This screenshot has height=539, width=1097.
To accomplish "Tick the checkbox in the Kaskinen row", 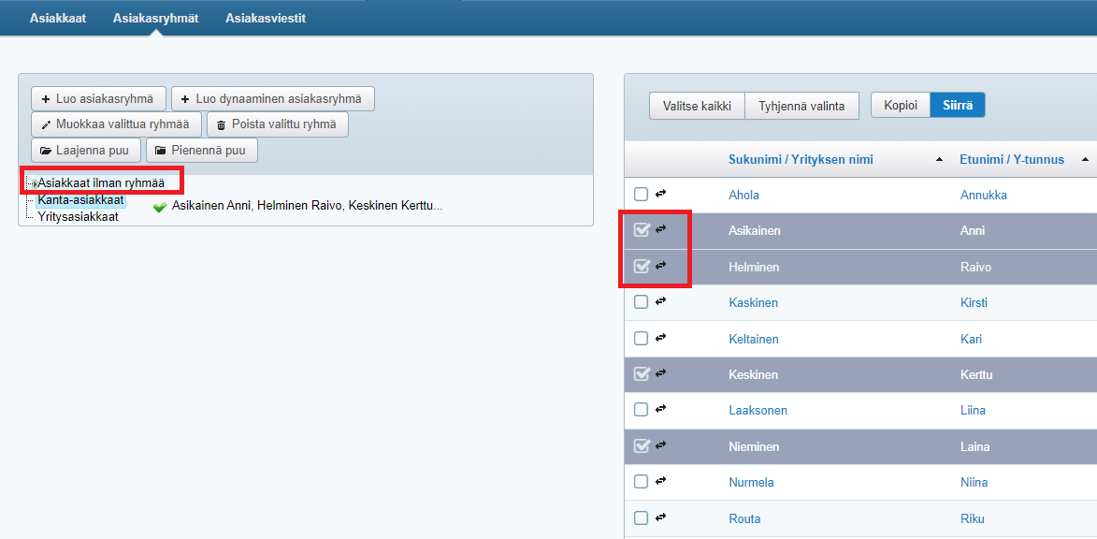I will 641,302.
